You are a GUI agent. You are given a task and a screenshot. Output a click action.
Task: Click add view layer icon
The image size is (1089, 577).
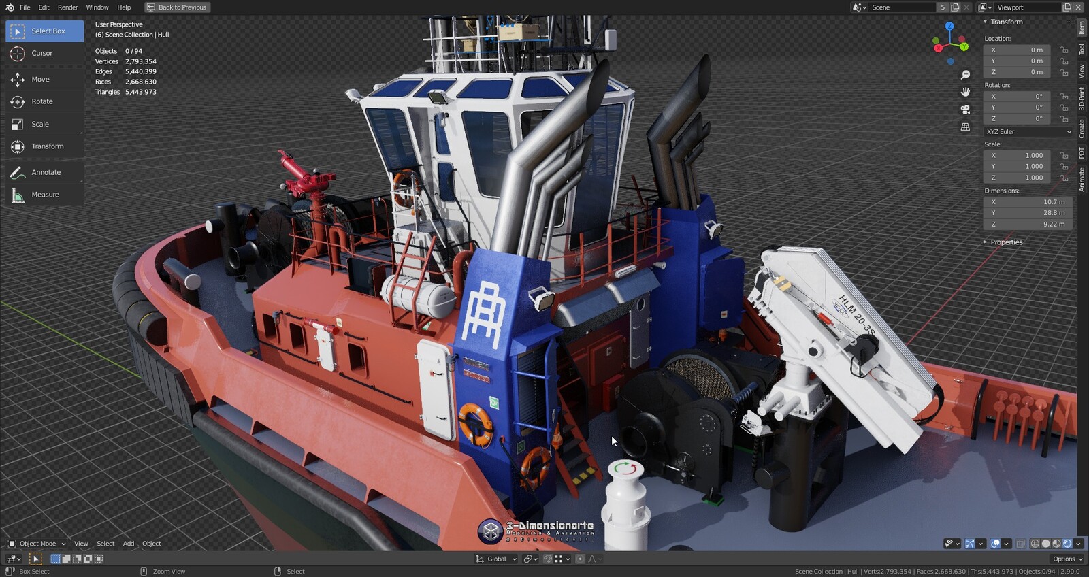coord(1067,7)
